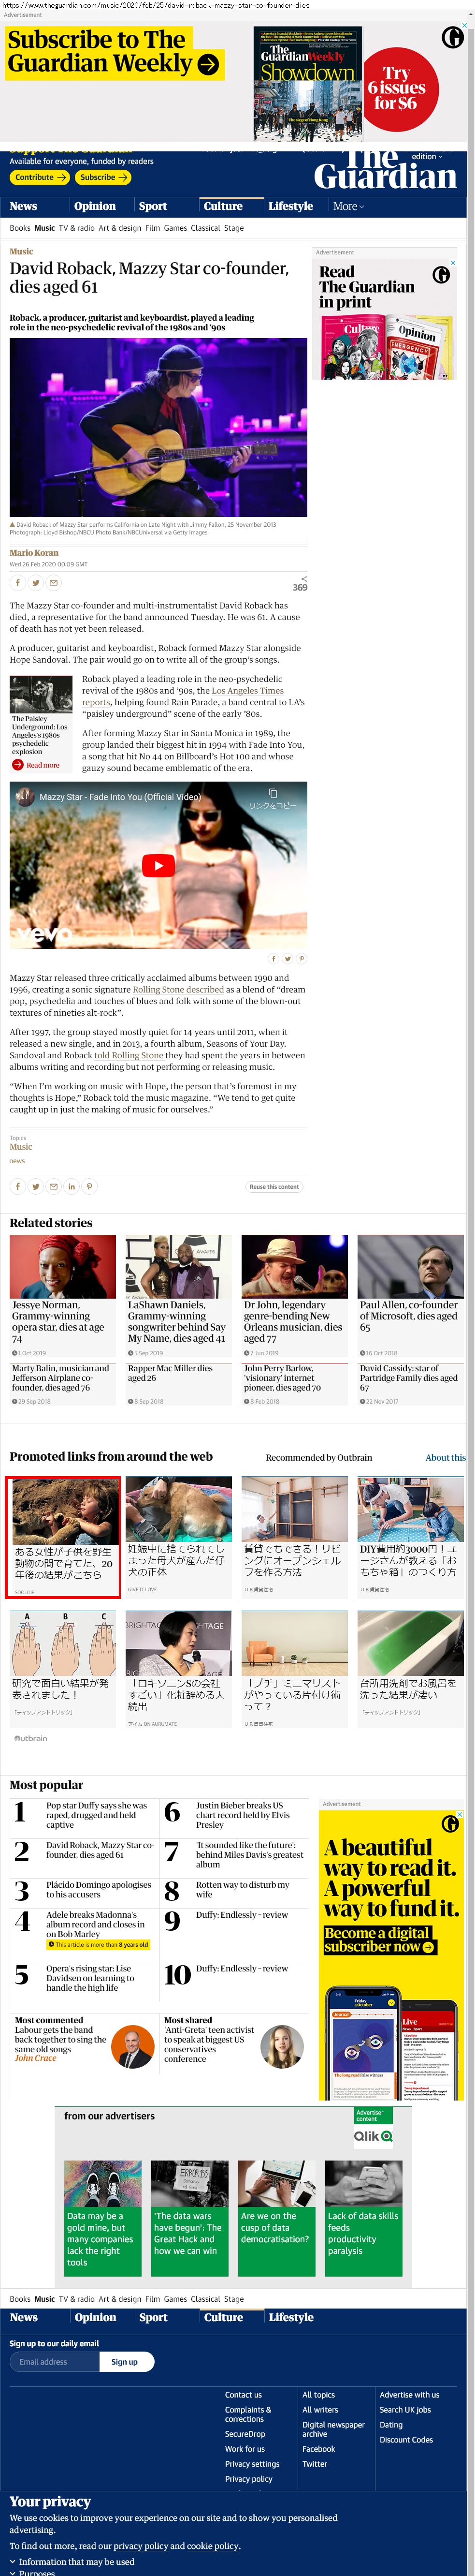Image resolution: width=475 pixels, height=2576 pixels.
Task: Click the Twitter share icon below the byline
Action: point(36,582)
